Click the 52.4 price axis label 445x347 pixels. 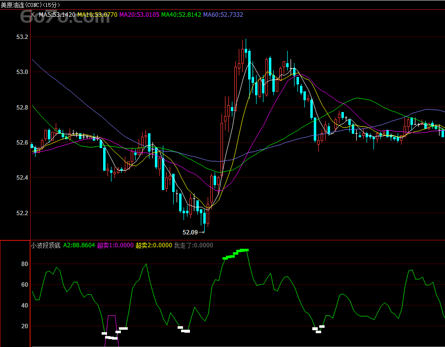click(x=22, y=178)
